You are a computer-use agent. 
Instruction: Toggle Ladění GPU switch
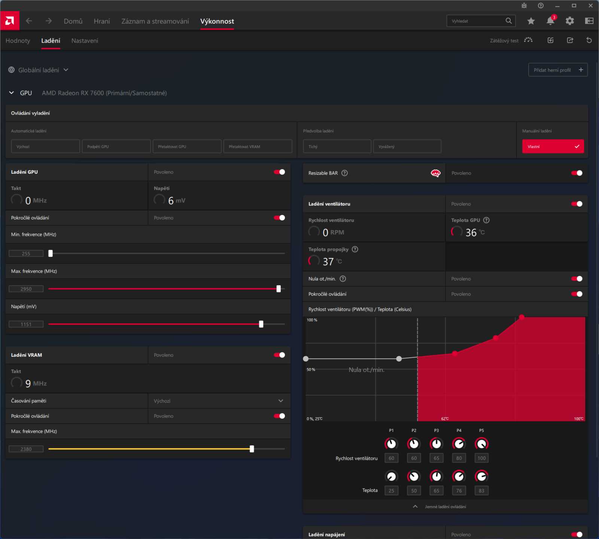279,172
